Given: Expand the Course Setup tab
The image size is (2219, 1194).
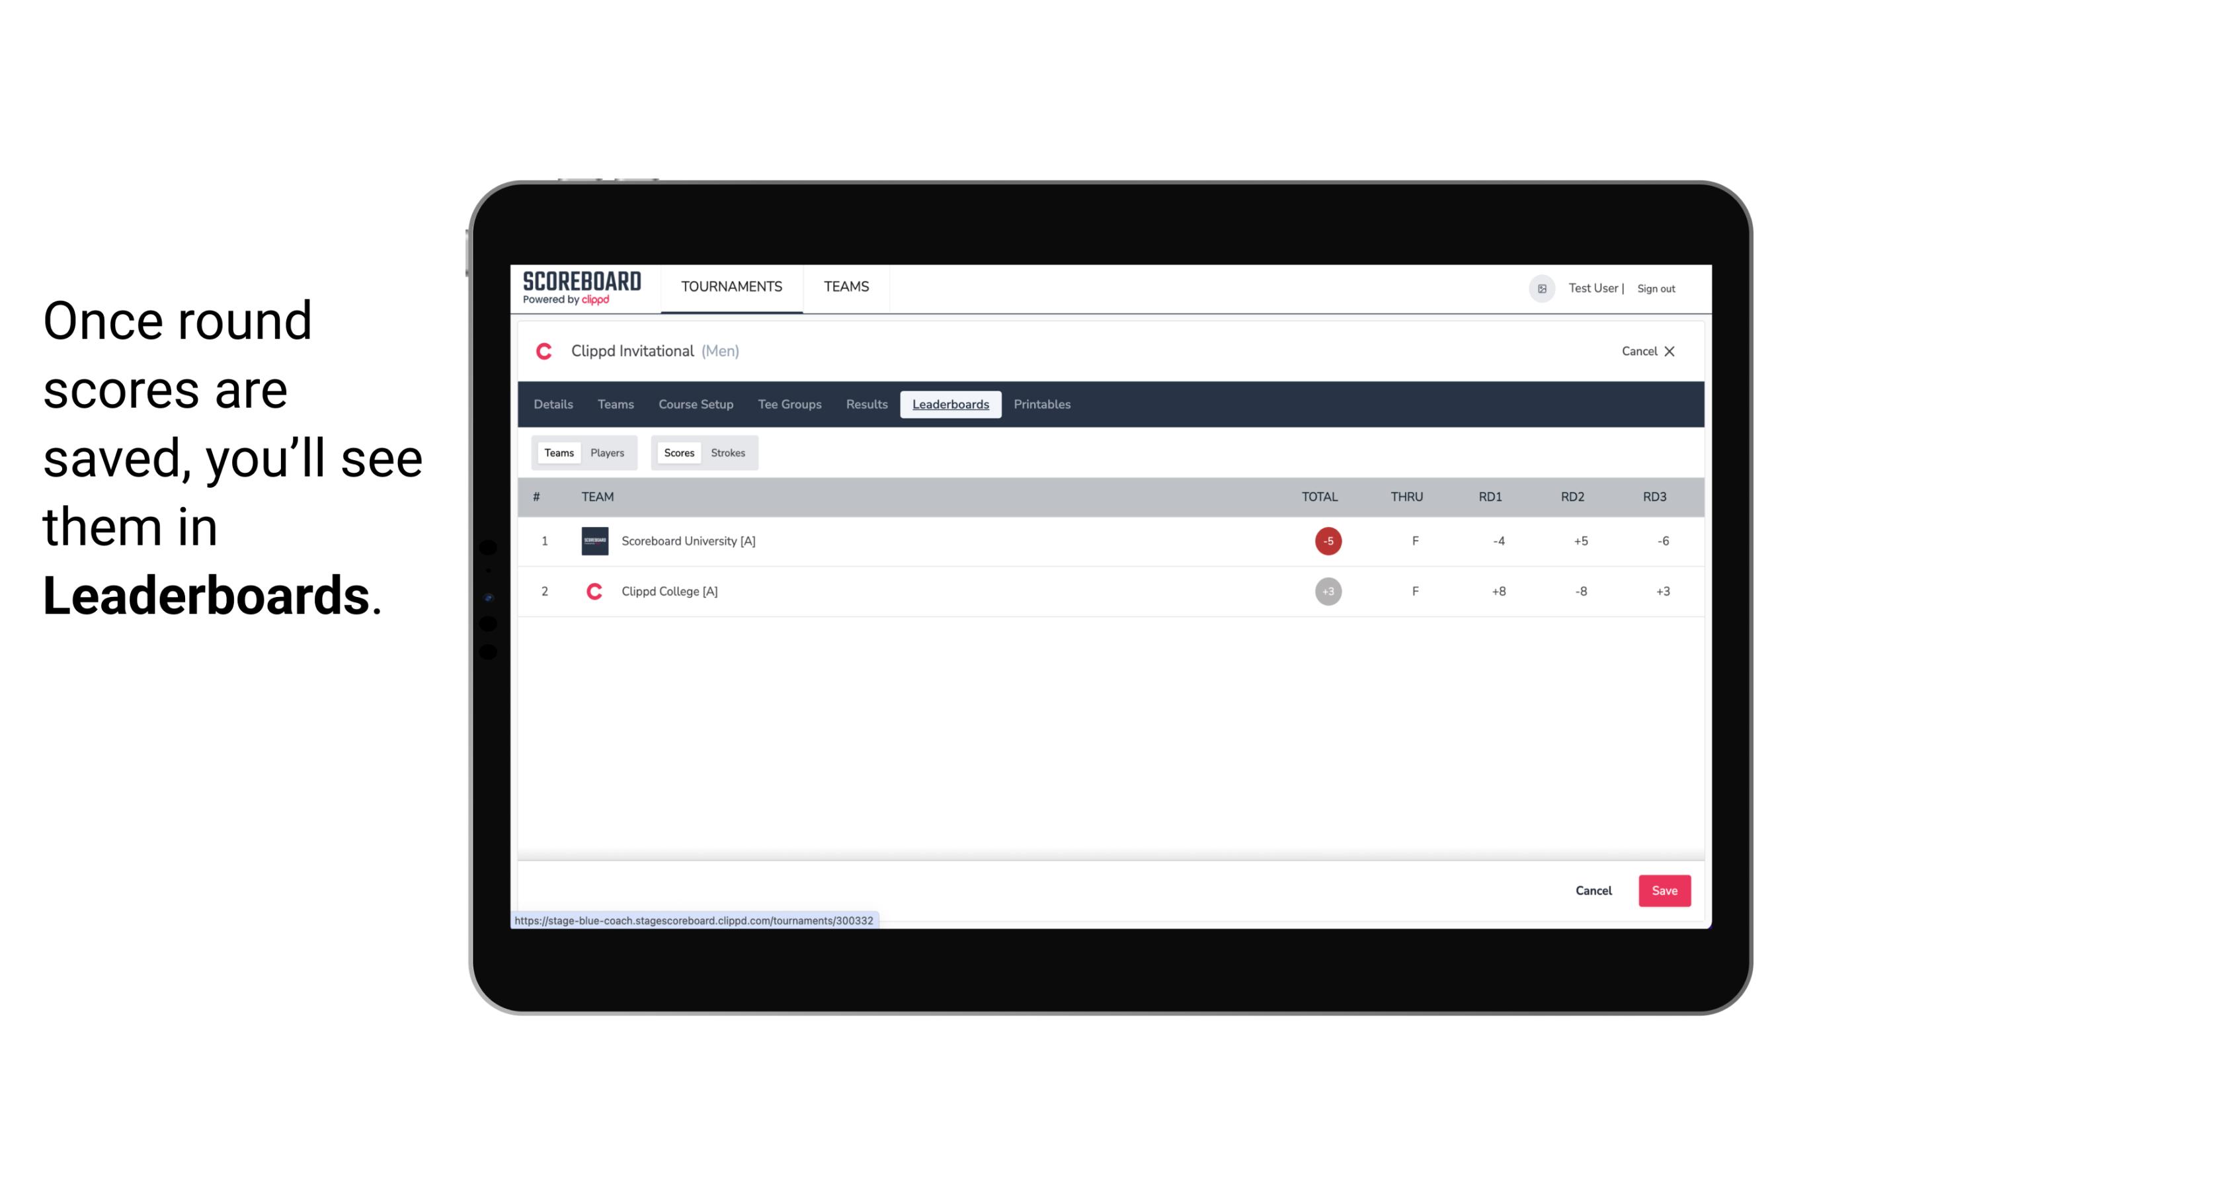Looking at the screenshot, I should (696, 405).
